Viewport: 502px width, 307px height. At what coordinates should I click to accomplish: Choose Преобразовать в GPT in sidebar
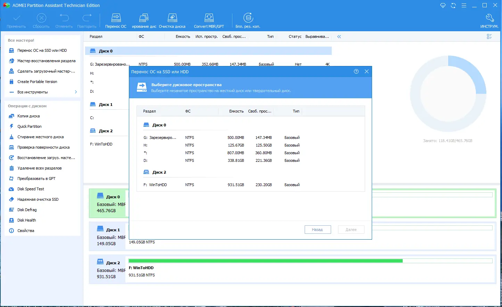pos(36,179)
